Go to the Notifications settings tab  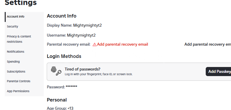point(24,51)
